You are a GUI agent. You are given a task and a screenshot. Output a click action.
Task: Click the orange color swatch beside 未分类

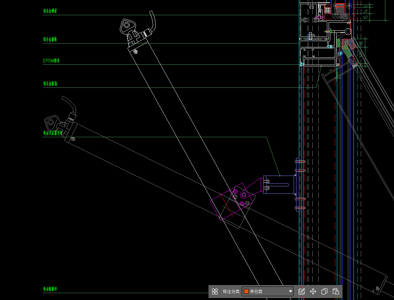click(x=246, y=291)
